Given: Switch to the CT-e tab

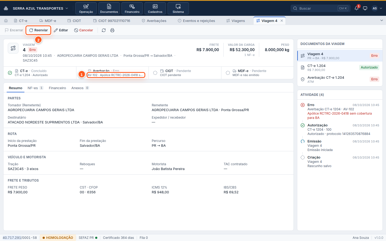Looking at the screenshot, I should (21, 21).
